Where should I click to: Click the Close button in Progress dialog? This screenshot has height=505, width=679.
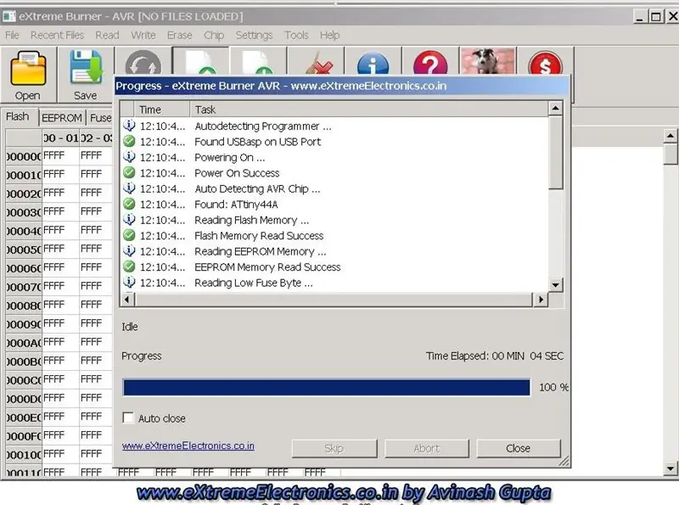click(x=519, y=448)
